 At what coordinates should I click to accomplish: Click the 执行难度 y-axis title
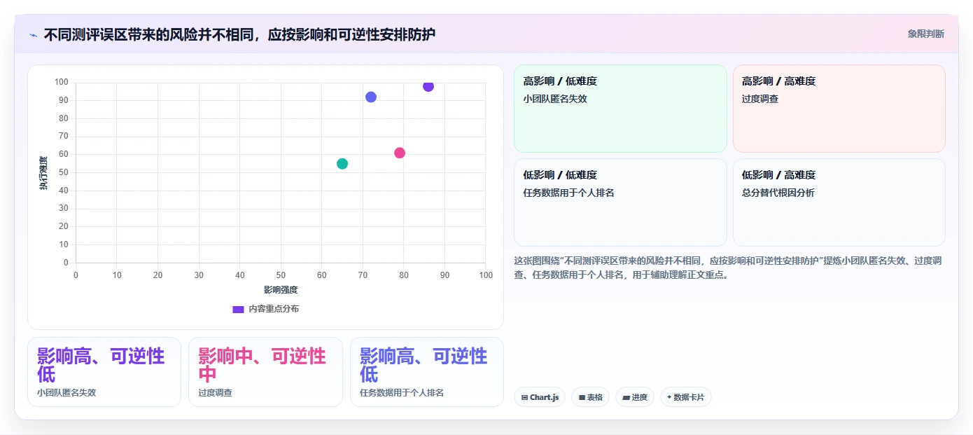(x=43, y=173)
